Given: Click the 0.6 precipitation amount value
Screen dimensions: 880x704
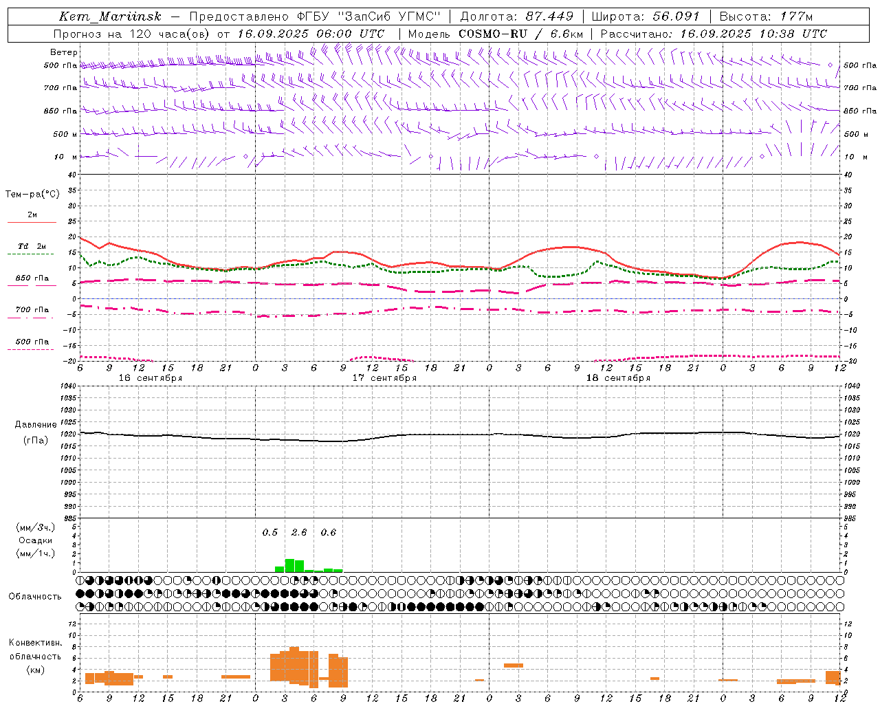Looking at the screenshot, I should pos(329,532).
